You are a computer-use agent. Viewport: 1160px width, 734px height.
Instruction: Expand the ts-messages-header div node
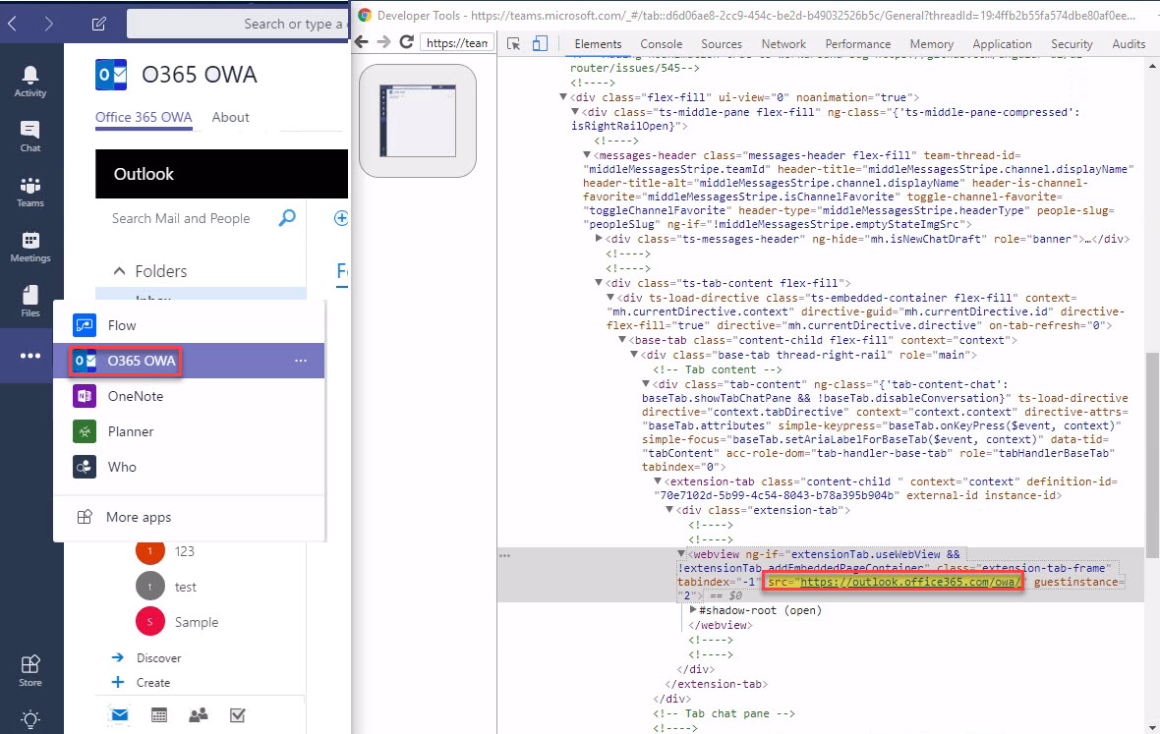599,239
